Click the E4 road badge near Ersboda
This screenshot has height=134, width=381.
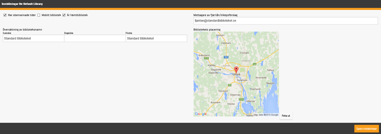pos(255,64)
